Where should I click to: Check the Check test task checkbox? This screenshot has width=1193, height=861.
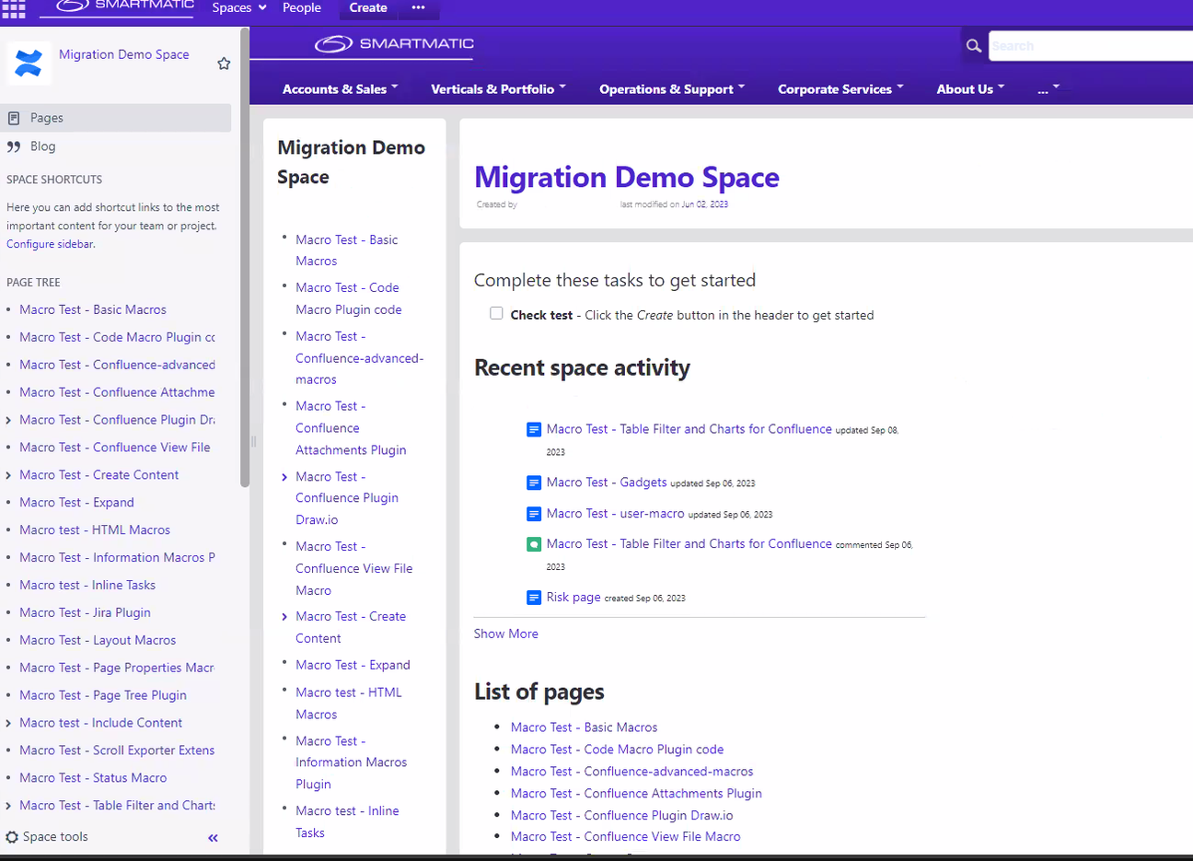click(496, 313)
